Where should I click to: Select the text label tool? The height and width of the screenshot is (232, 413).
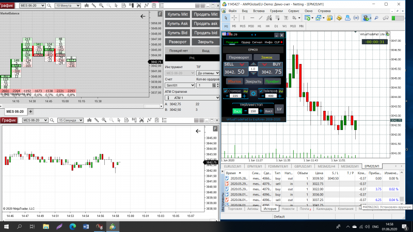(286, 18)
